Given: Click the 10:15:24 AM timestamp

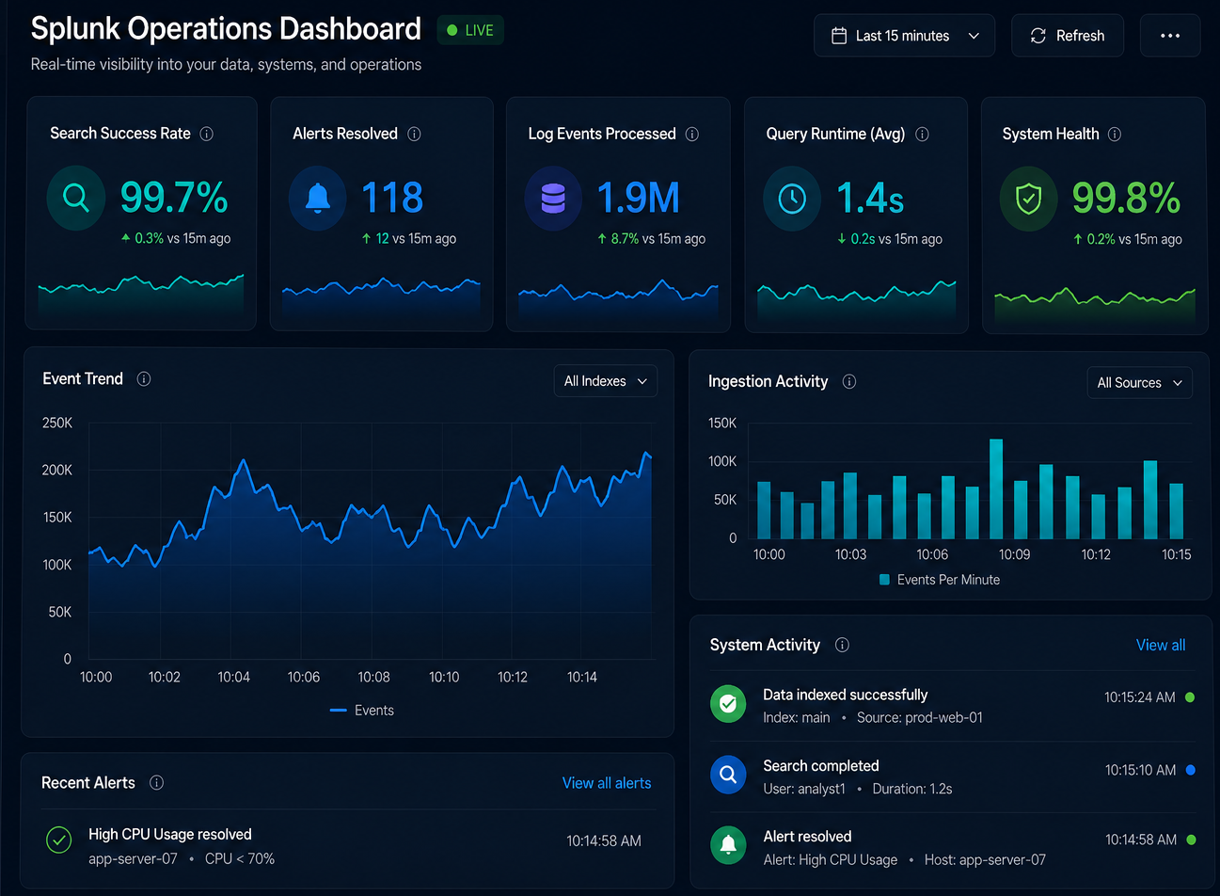Looking at the screenshot, I should coord(1140,697).
